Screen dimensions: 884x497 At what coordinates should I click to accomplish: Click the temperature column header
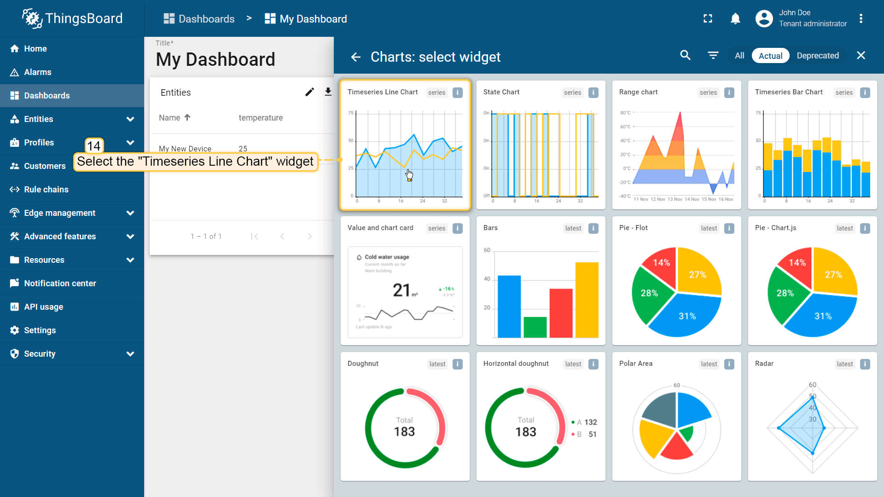point(261,118)
